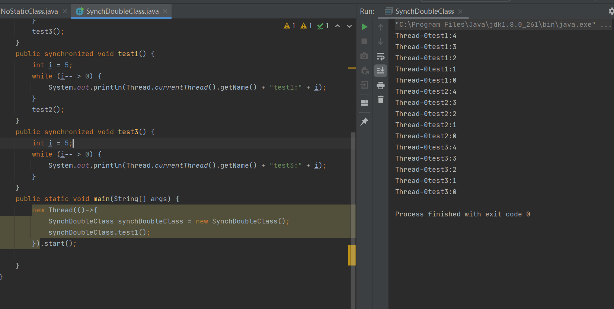614x309 pixels.
Task: Click the test2(); call line
Action: (x=48, y=110)
